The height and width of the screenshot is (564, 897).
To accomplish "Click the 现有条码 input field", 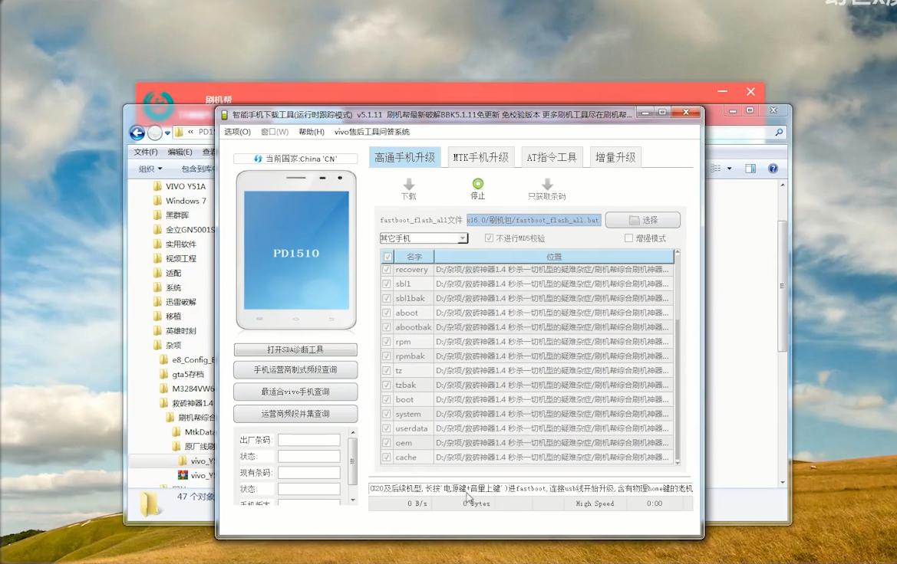I will point(309,473).
